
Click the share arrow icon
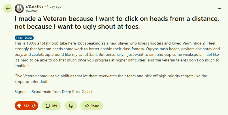coord(86,106)
